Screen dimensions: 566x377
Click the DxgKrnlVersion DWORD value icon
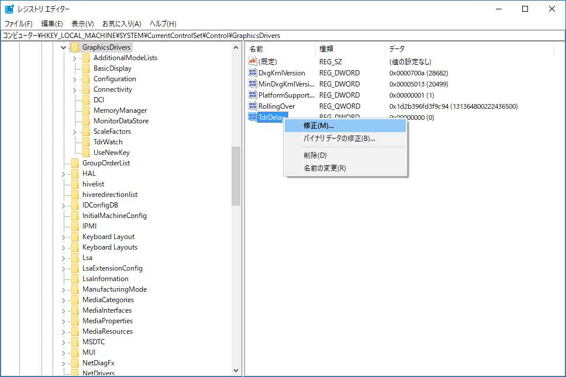tap(253, 72)
